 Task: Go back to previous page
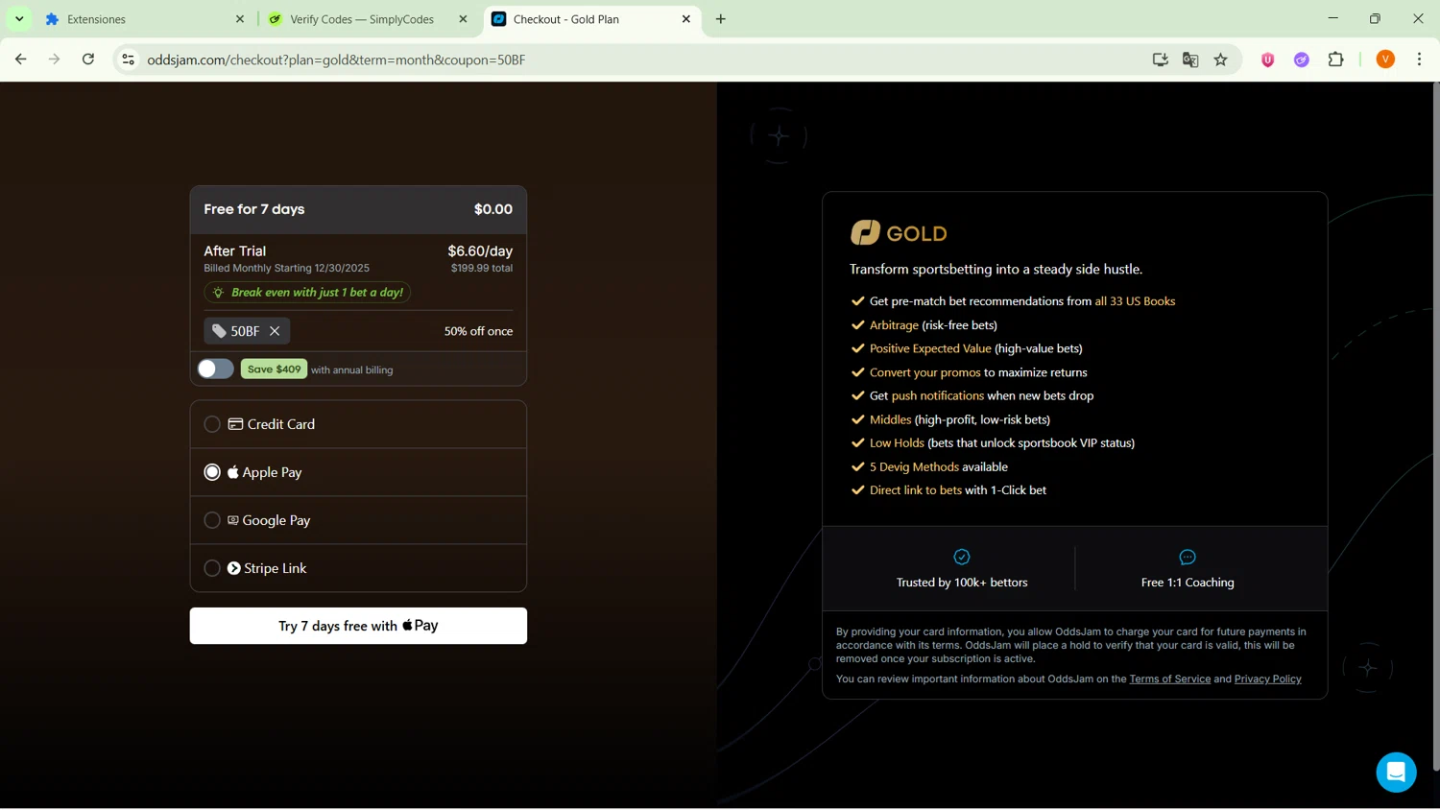[x=21, y=60]
